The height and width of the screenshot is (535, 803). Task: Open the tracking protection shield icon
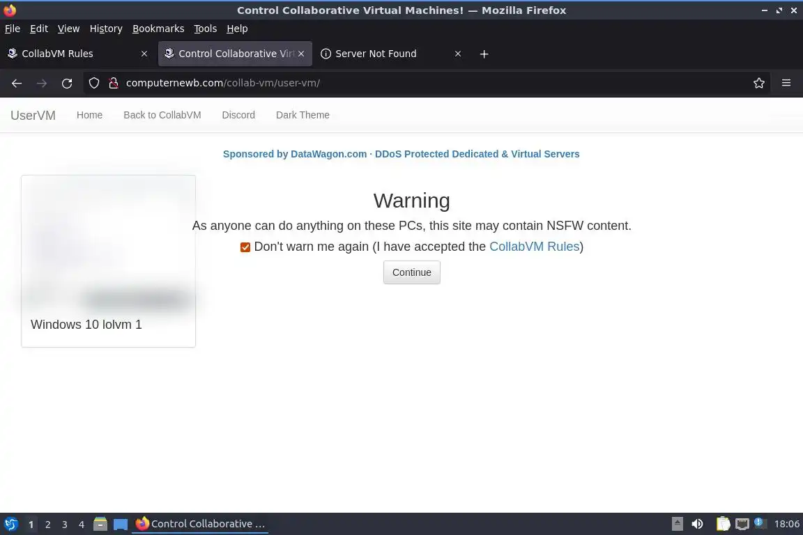point(93,83)
